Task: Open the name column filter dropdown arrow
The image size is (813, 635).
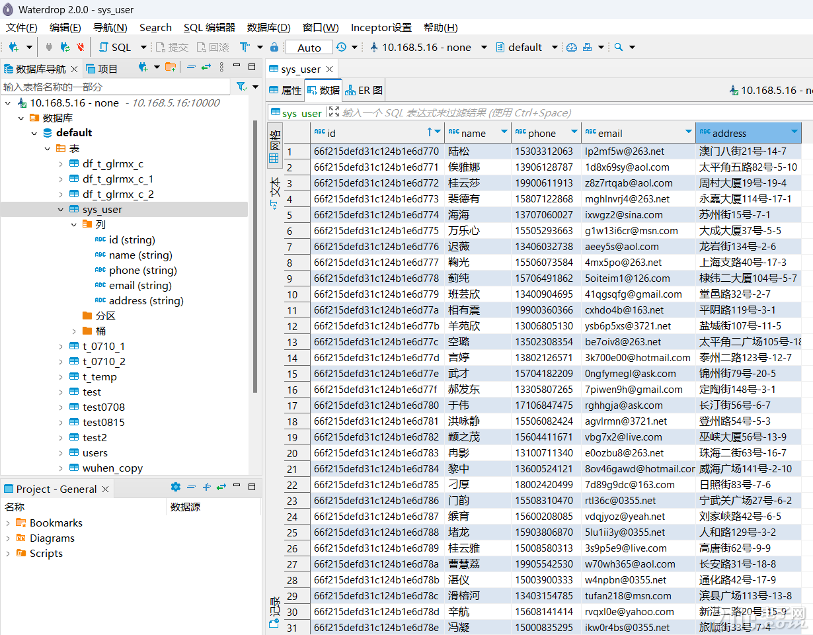Action: pos(504,132)
